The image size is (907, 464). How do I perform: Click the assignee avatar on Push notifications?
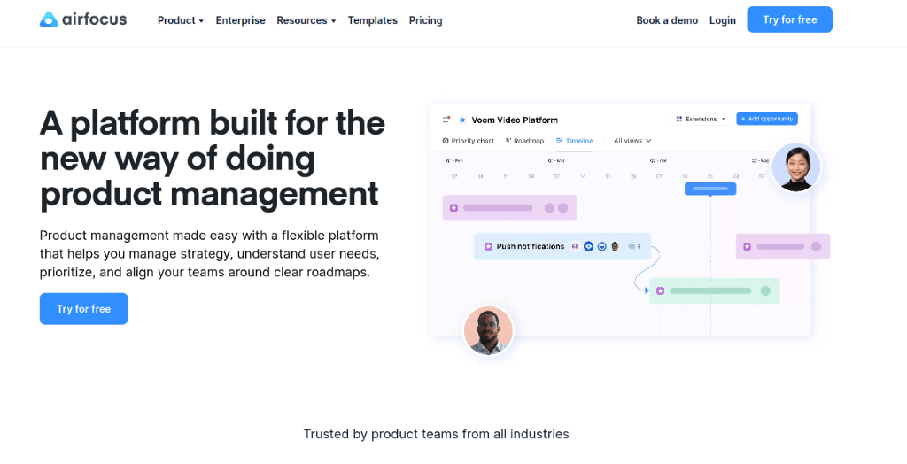coord(615,246)
